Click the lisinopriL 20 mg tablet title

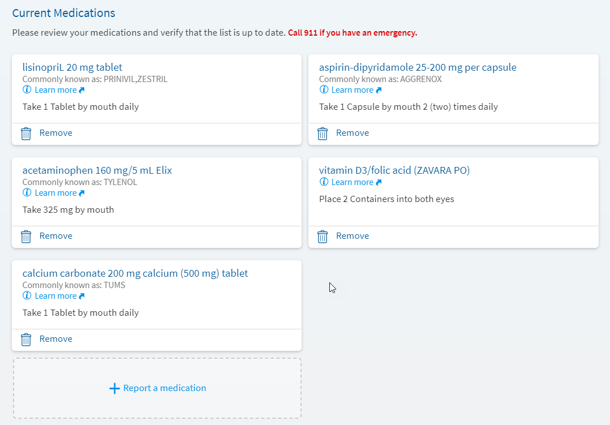tap(72, 67)
